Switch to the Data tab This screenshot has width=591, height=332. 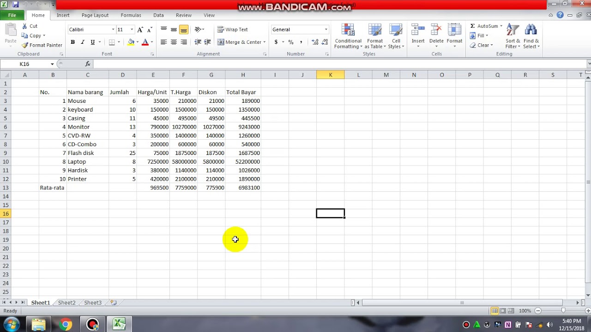pyautogui.click(x=158, y=15)
